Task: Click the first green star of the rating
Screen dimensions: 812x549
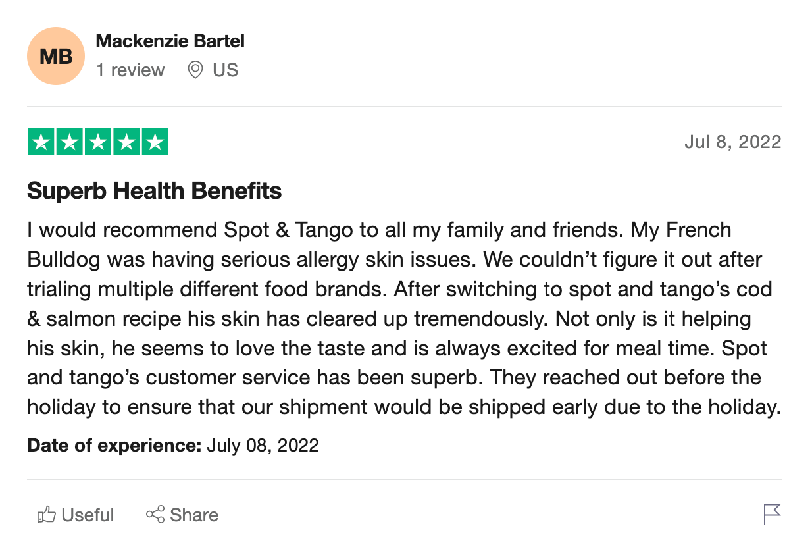Action: coord(41,142)
